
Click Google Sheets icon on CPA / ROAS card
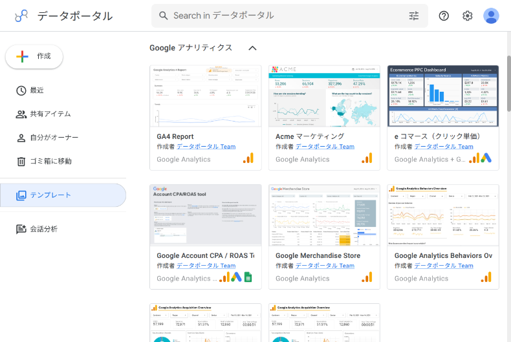point(248,277)
